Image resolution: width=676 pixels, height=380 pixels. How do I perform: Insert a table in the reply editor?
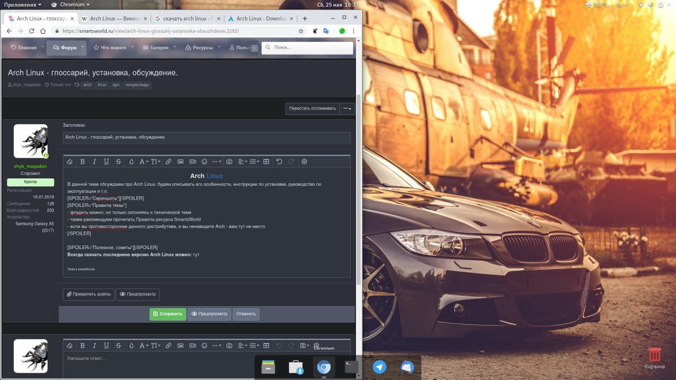[266, 346]
